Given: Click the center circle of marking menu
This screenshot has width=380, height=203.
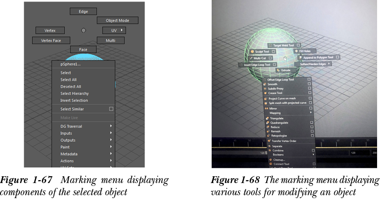Looking at the screenshot, I should pyautogui.click(x=83, y=30).
